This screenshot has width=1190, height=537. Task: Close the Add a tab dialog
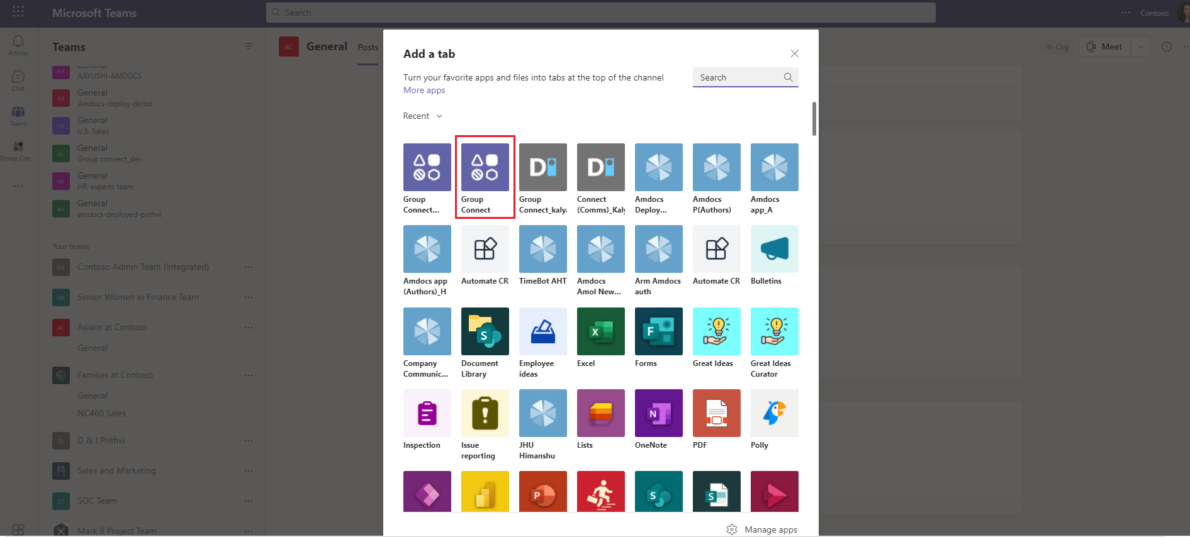click(795, 53)
